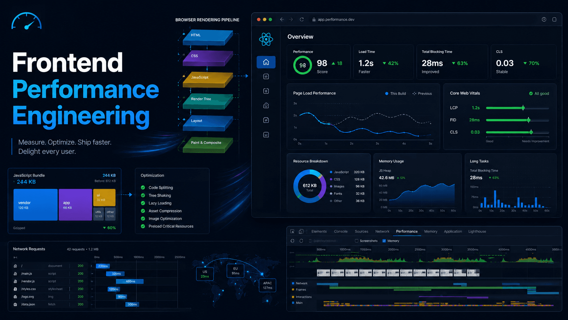Click the green All good check icon
Viewport: 568px width, 320px height.
(x=531, y=94)
